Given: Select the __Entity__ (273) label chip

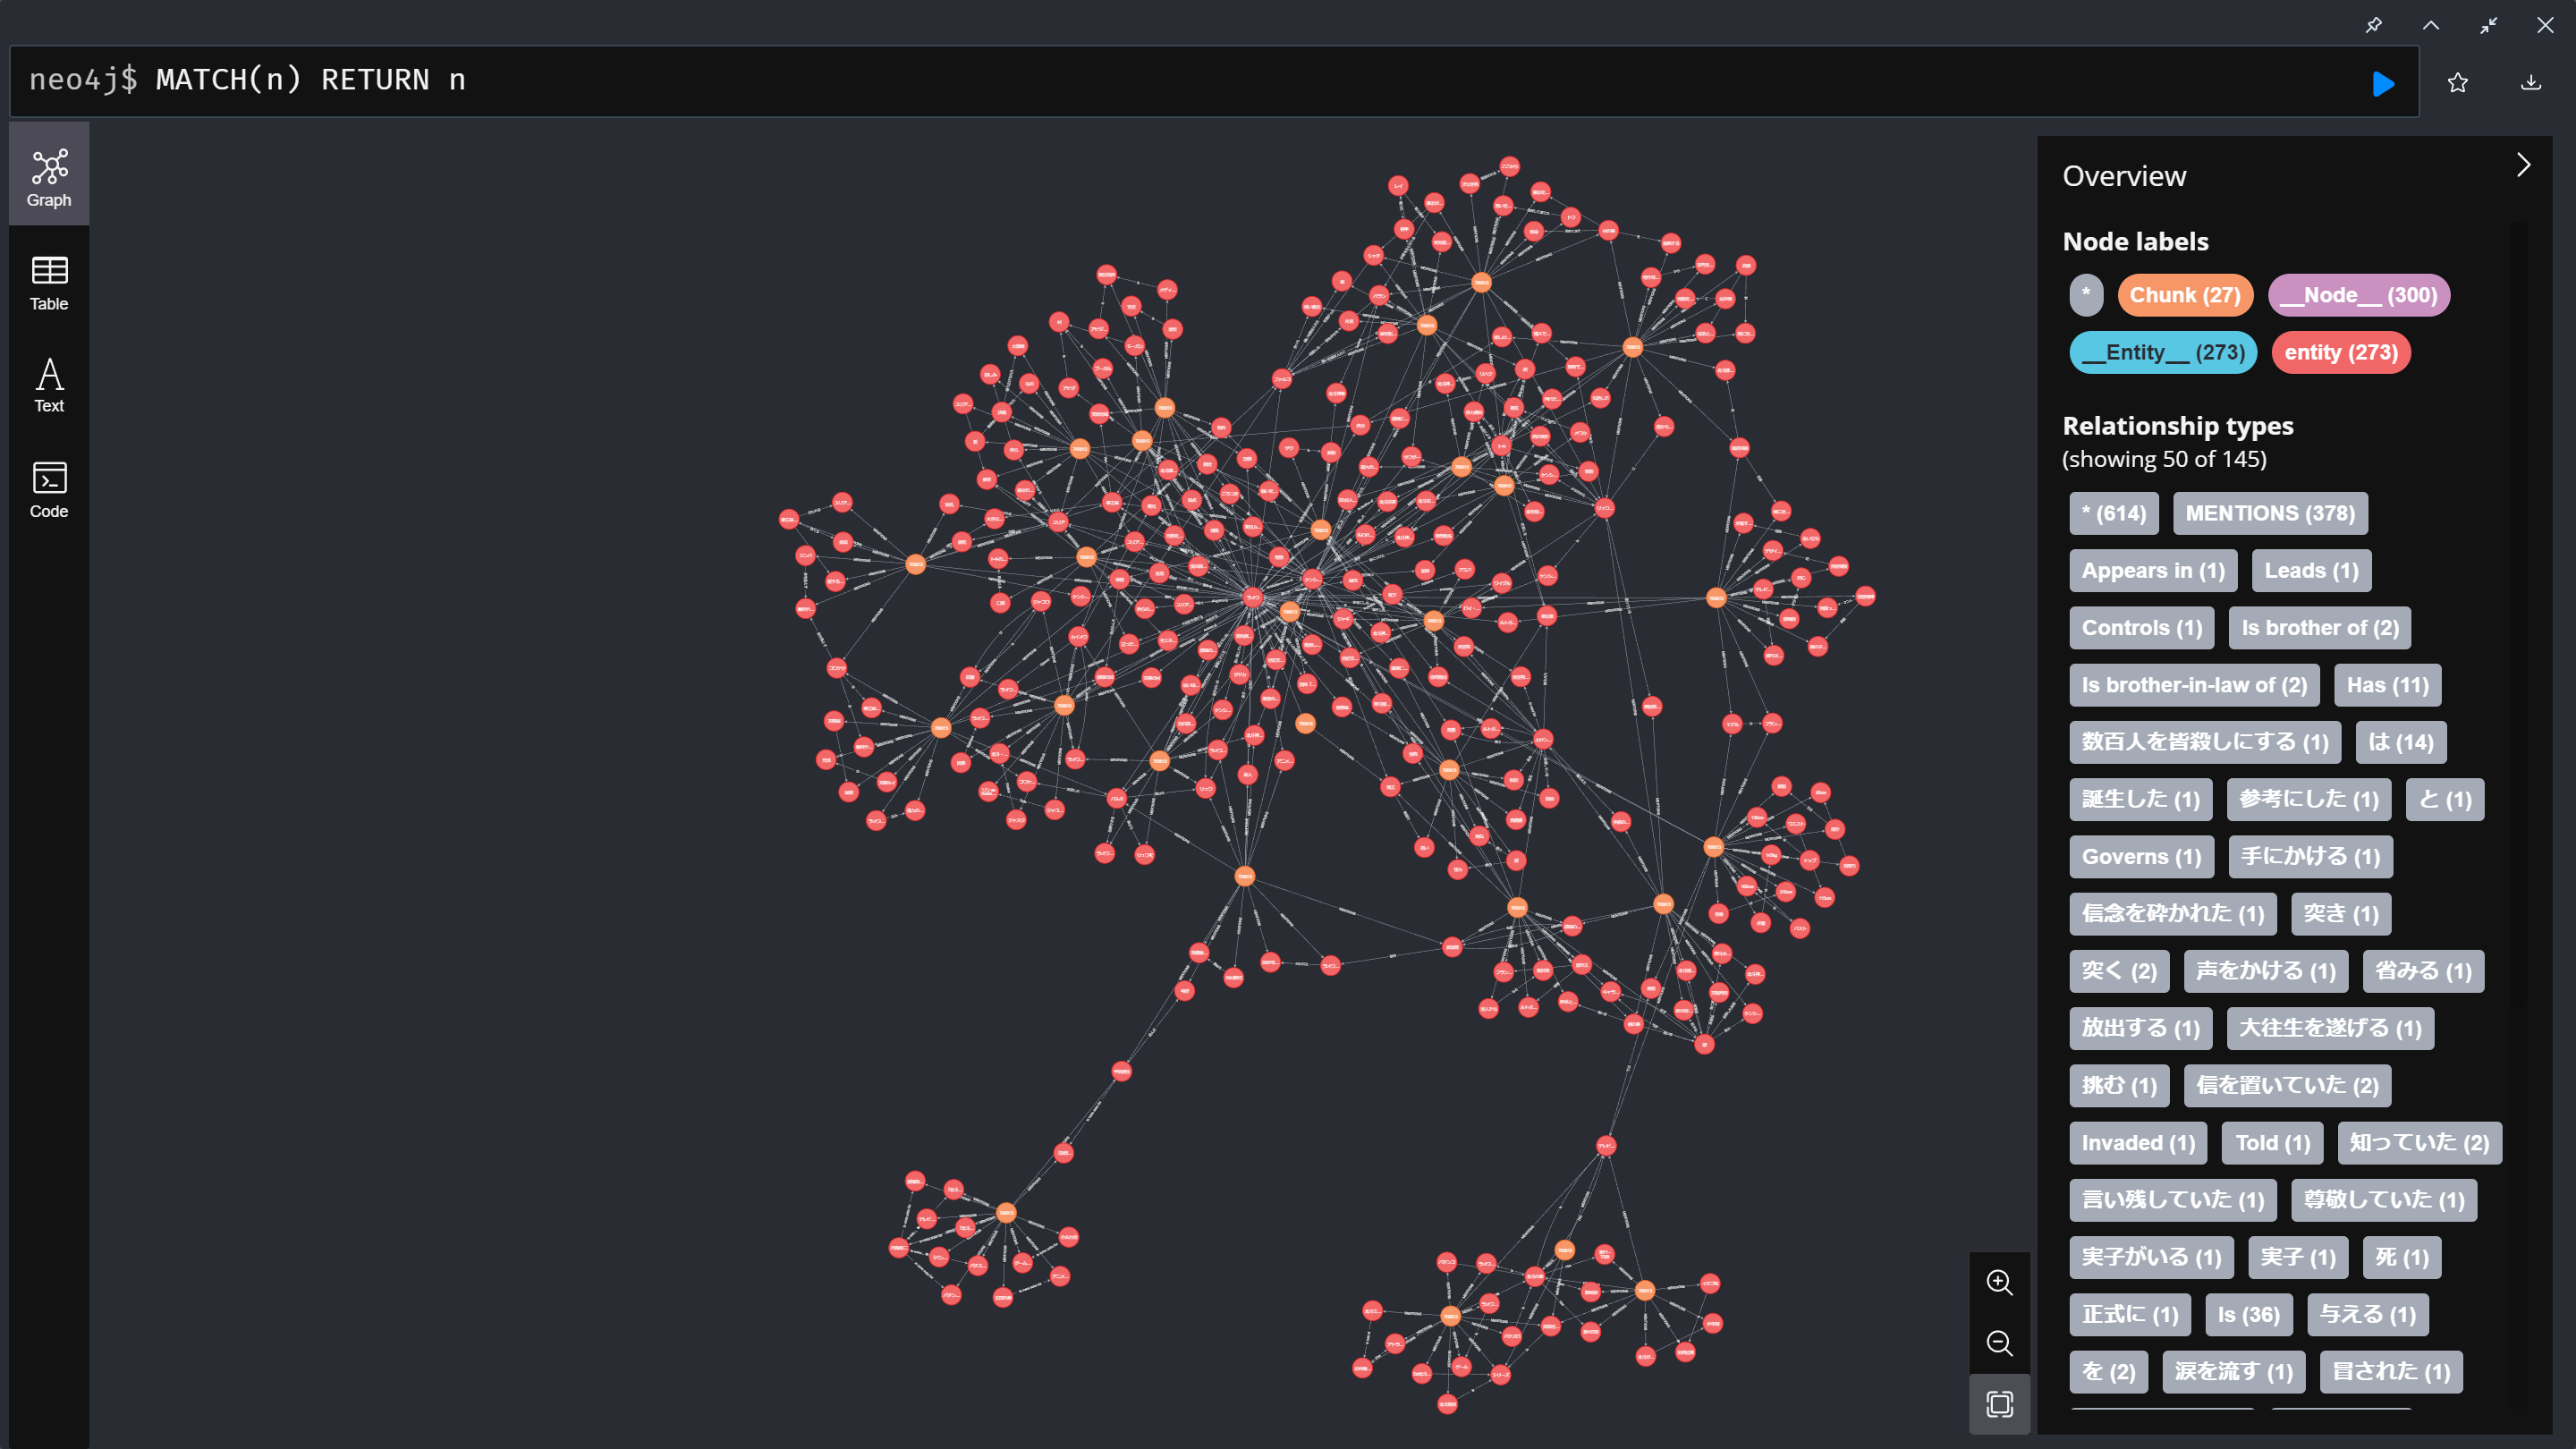Looking at the screenshot, I should coord(2162,352).
